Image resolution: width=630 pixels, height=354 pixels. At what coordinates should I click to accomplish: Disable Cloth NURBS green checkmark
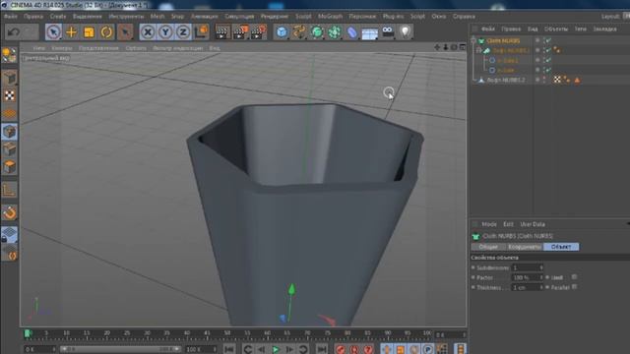(x=547, y=40)
